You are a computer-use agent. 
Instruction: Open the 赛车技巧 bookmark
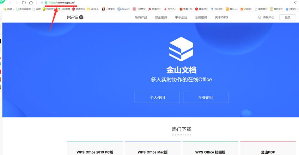click(201, 9)
